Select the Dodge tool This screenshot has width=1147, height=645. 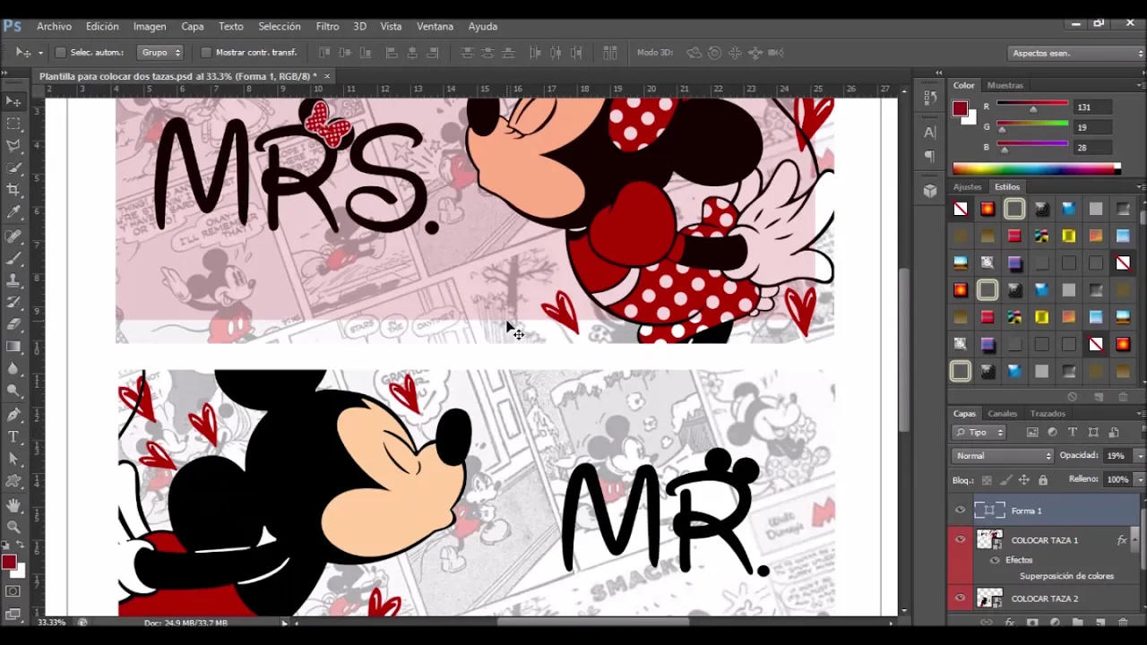13,391
